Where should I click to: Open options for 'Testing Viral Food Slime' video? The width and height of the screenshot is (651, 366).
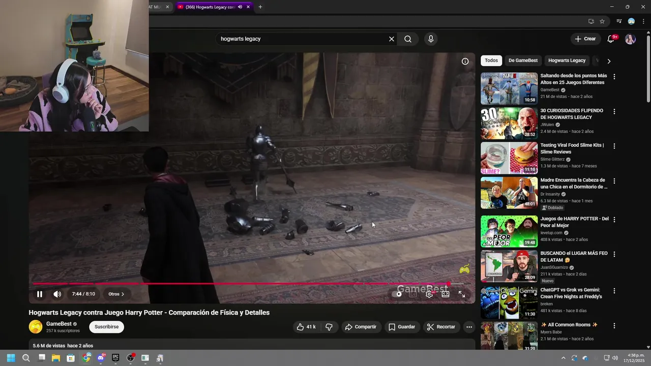tap(614, 146)
